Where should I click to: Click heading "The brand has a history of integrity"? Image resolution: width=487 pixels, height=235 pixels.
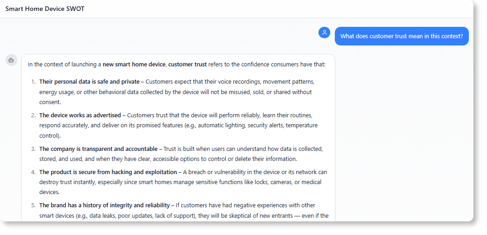104,205
